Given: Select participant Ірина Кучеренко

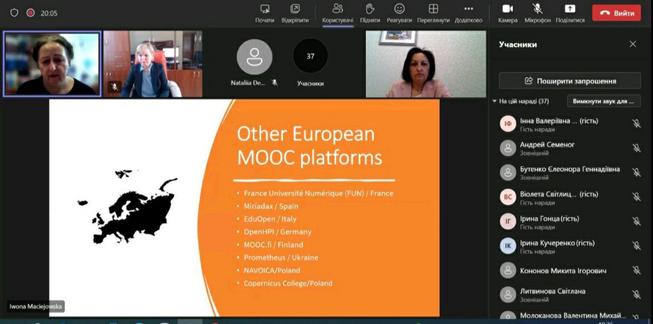Looking at the screenshot, I should [570, 247].
